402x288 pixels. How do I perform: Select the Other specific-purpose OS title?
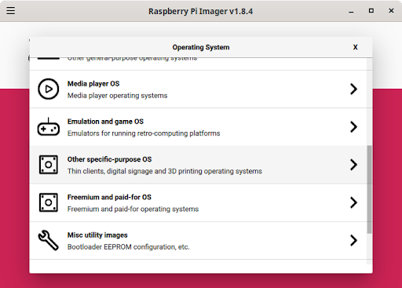point(109,159)
